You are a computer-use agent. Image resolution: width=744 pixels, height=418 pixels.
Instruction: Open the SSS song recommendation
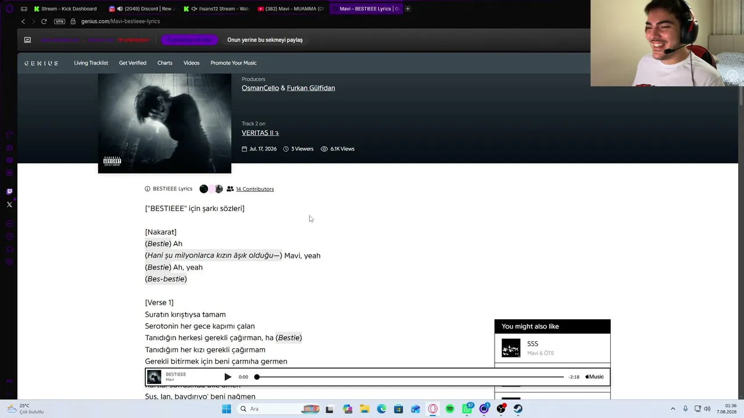pyautogui.click(x=552, y=348)
